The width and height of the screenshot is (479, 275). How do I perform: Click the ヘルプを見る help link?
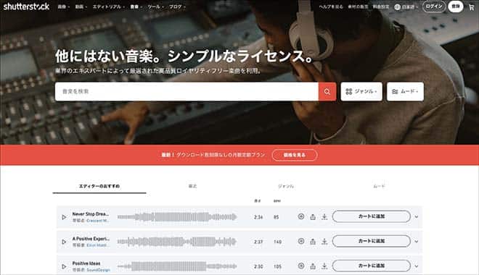[x=331, y=7]
